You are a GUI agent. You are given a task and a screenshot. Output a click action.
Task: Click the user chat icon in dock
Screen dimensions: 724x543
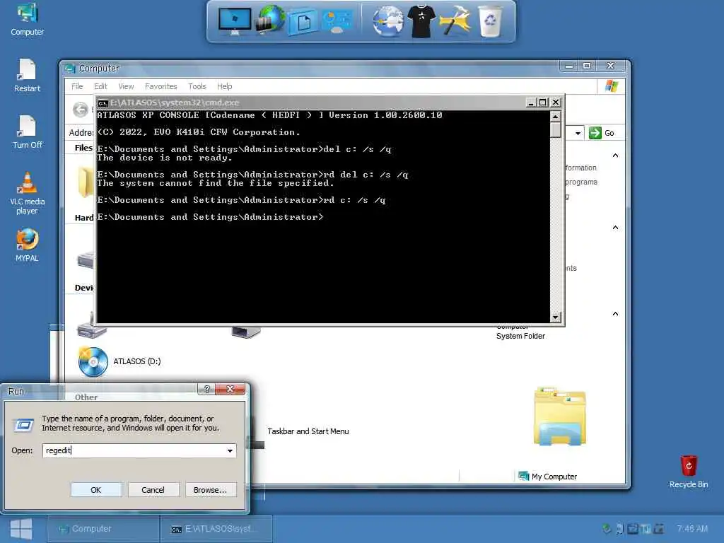click(337, 21)
